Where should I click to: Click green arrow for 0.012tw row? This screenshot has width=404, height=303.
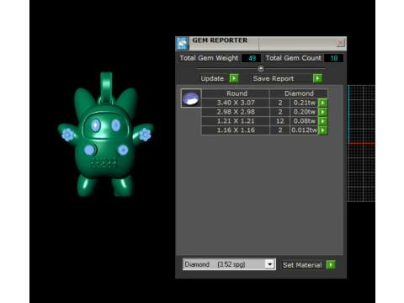[x=323, y=130]
